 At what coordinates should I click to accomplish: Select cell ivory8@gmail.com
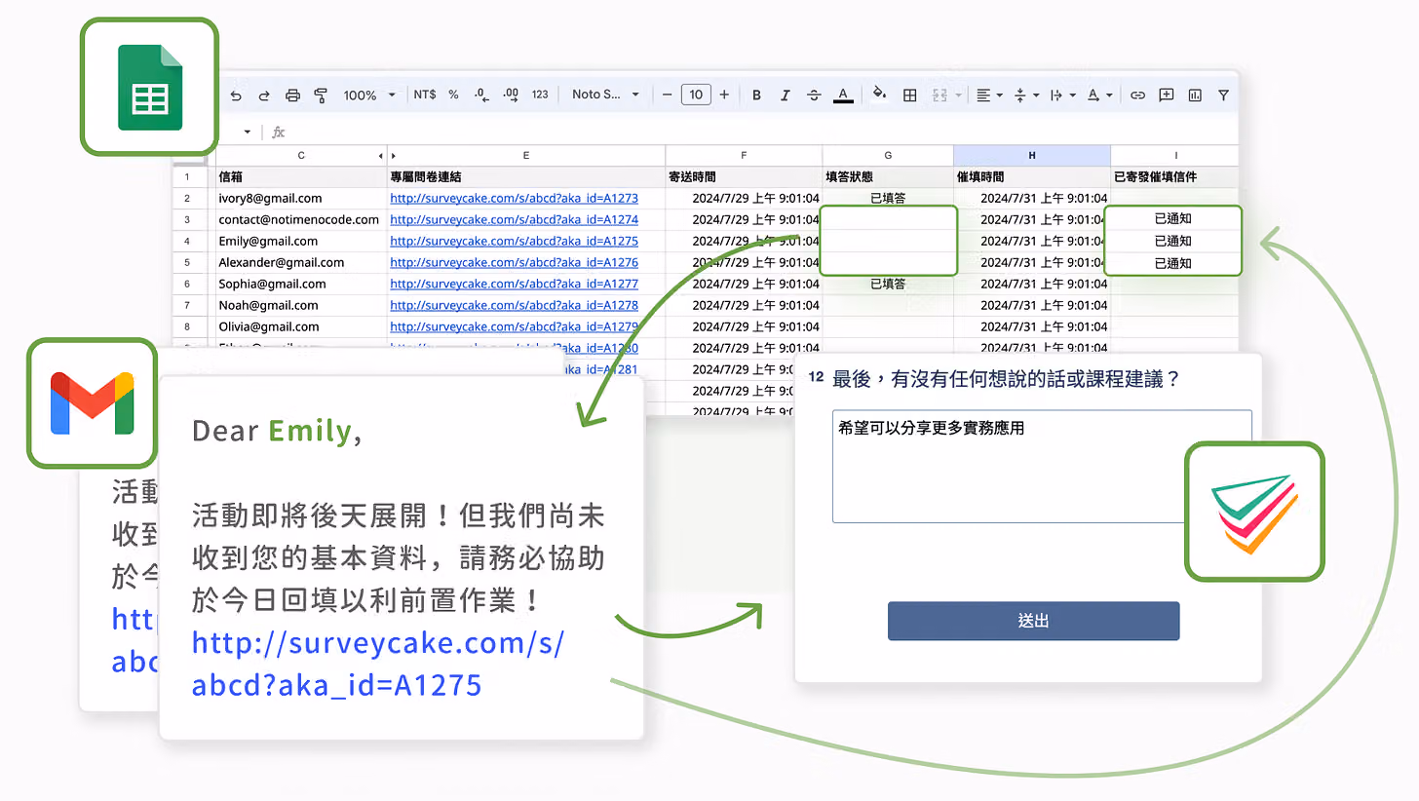click(x=301, y=198)
